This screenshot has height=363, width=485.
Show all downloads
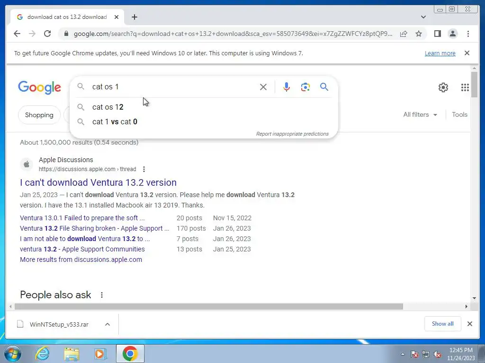pyautogui.click(x=443, y=324)
